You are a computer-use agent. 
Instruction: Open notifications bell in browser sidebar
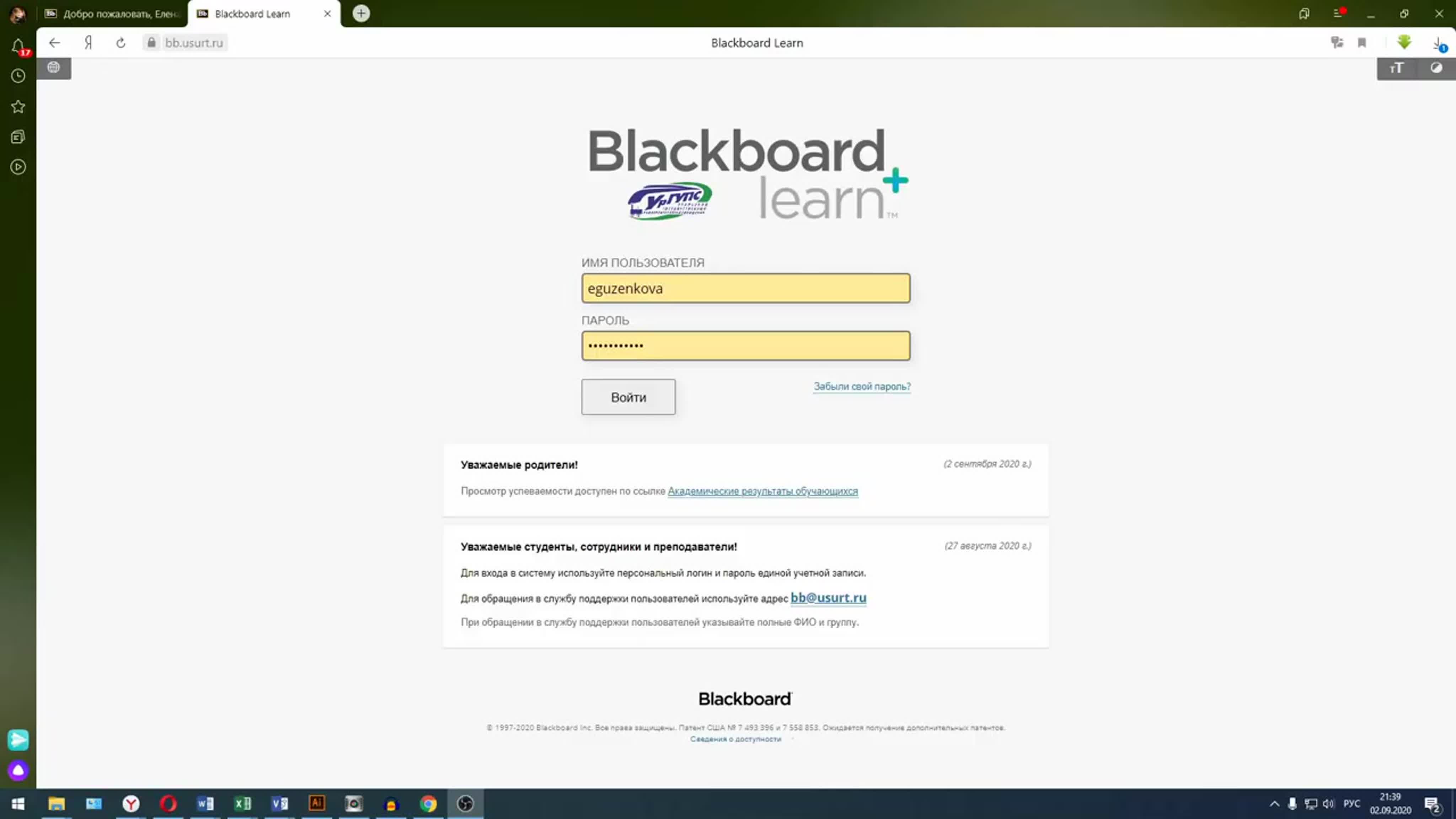[x=18, y=46]
